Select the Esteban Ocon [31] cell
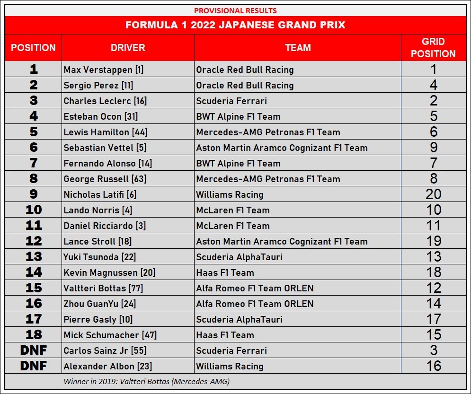 pyautogui.click(x=128, y=116)
